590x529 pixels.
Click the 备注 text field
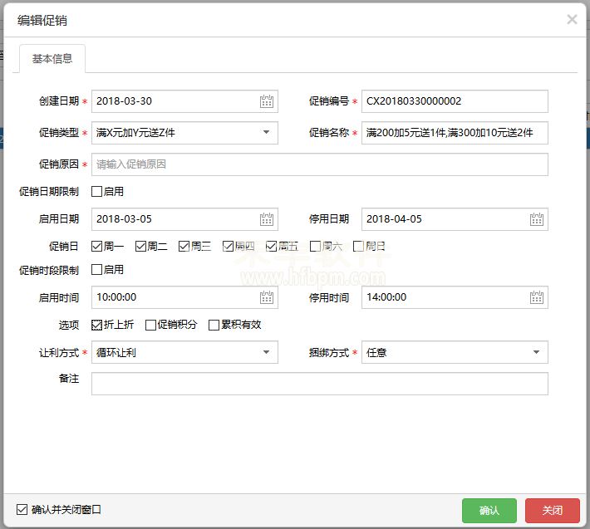point(319,384)
